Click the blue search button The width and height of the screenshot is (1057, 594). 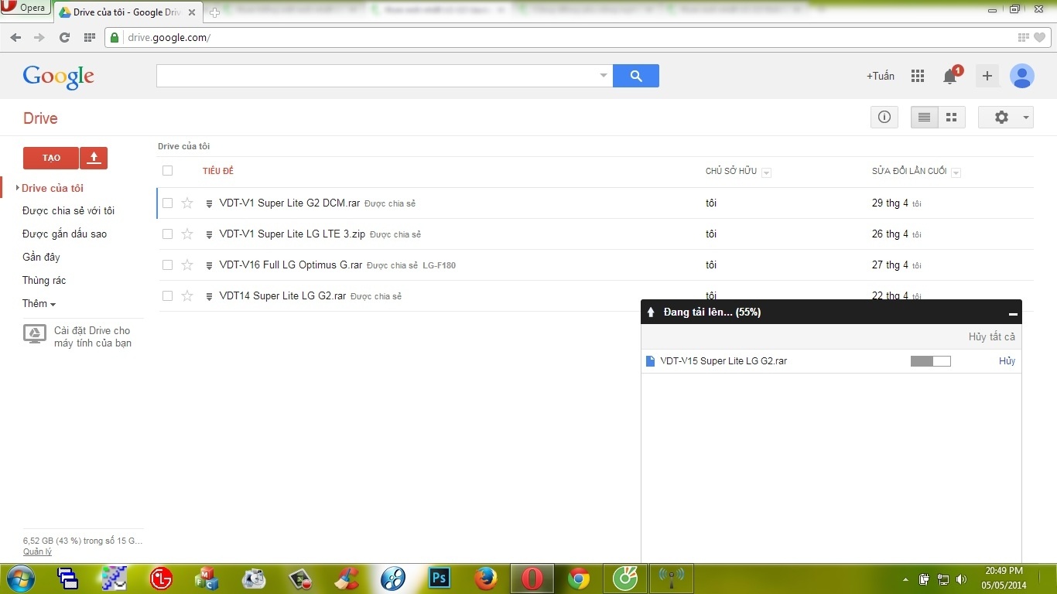635,76
